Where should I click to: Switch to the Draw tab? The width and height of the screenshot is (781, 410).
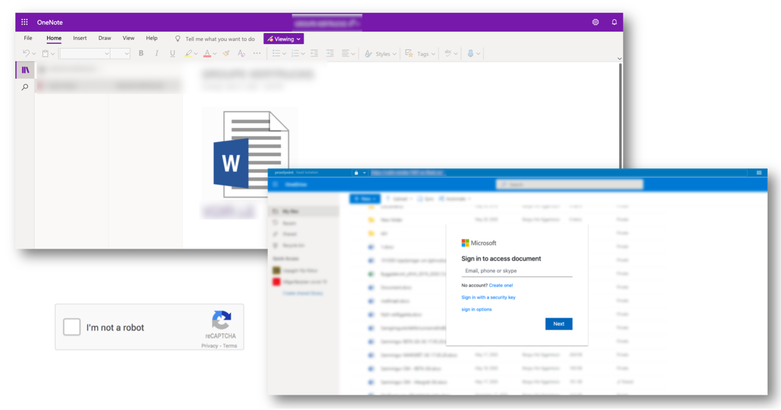105,38
